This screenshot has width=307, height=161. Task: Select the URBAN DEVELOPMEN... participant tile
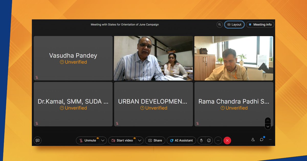(153, 104)
